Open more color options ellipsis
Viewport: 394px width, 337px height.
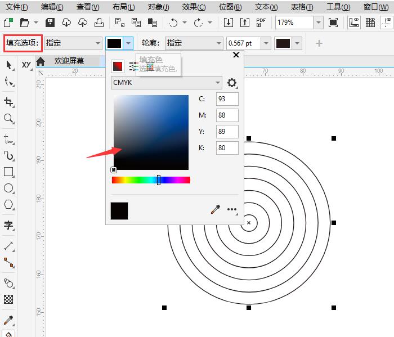tap(232, 209)
